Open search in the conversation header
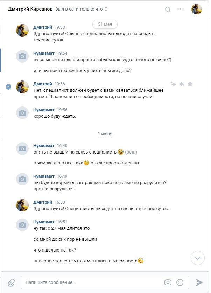The height and width of the screenshot is (293, 211). (x=168, y=9)
